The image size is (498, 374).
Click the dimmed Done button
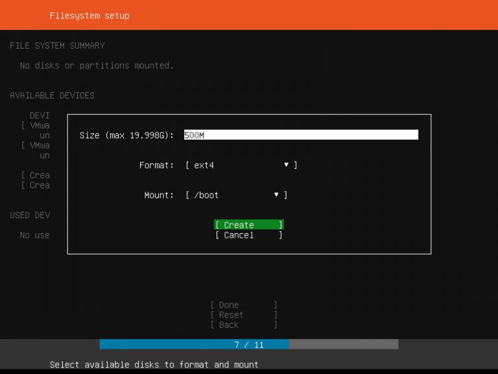click(244, 305)
